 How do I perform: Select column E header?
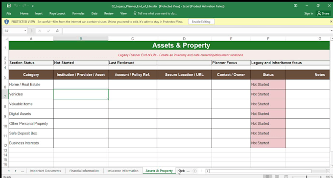[x=231, y=39]
